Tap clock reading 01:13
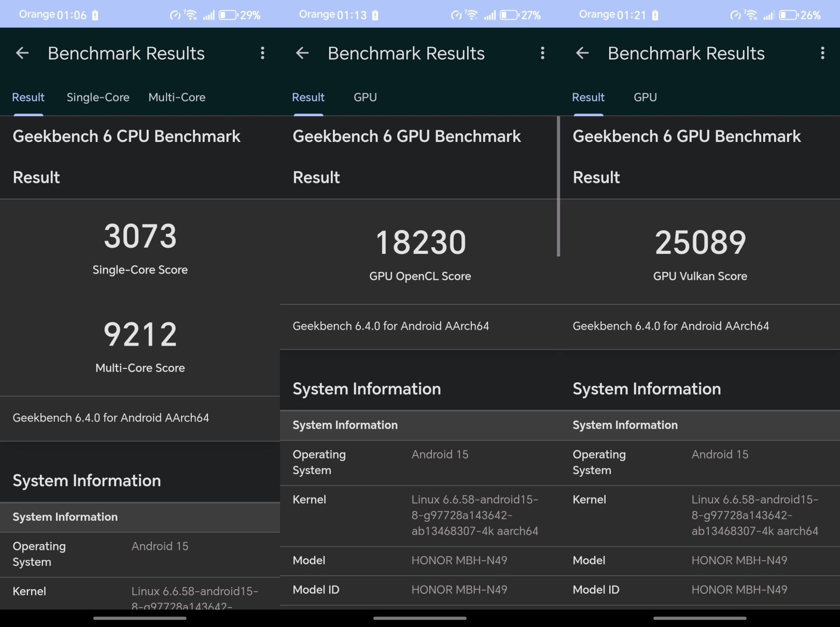 point(352,15)
